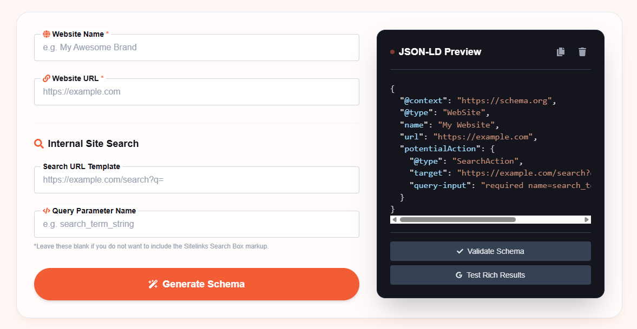Open Test Rich Results

490,274
